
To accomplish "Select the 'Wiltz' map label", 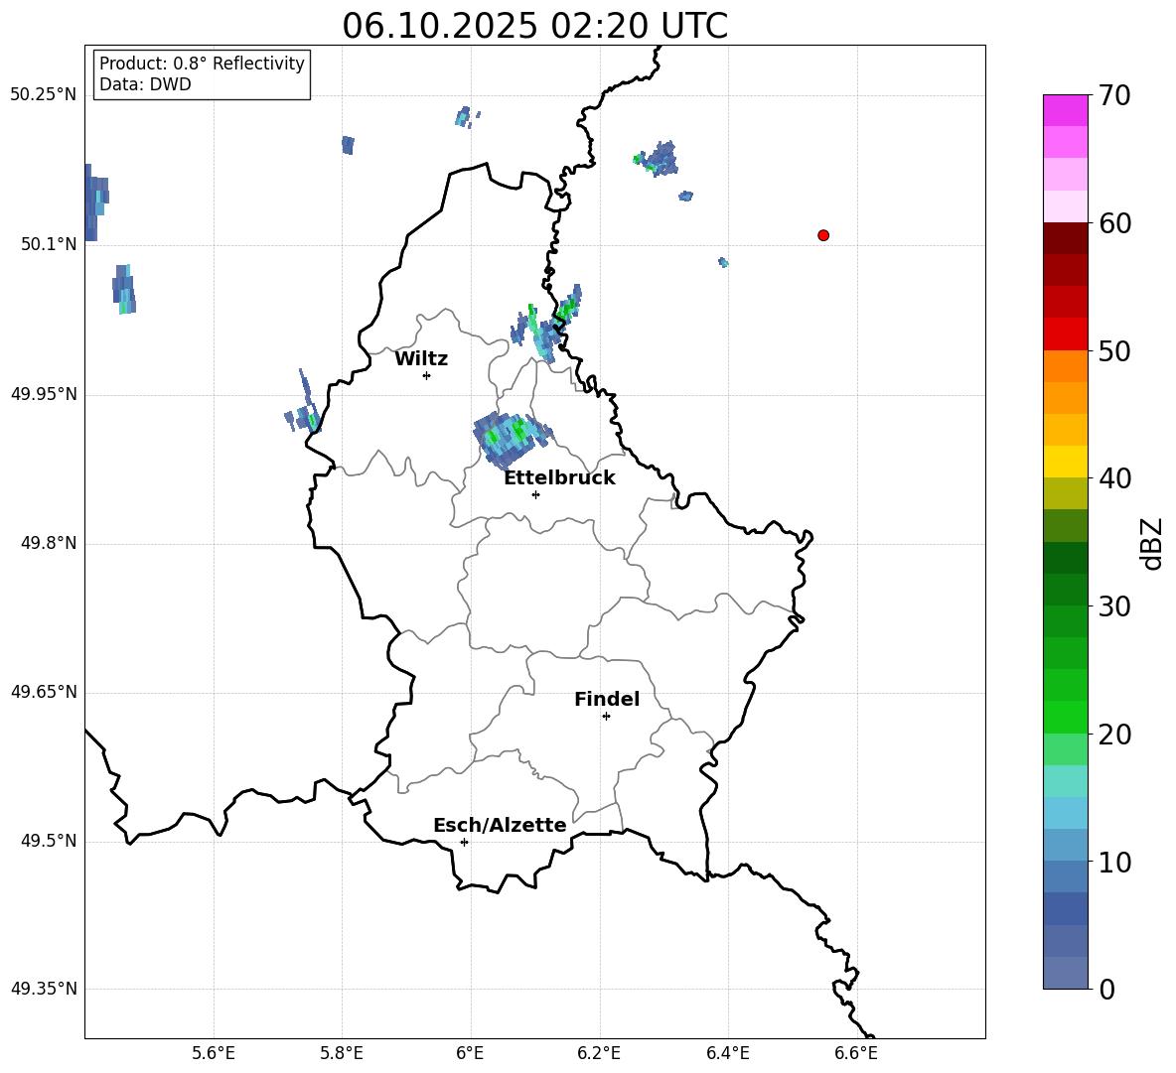I will 421,359.
